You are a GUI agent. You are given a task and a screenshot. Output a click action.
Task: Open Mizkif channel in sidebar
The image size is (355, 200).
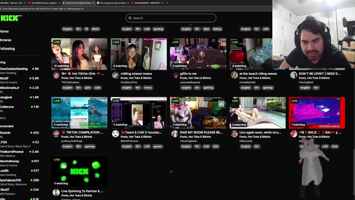tap(20, 80)
